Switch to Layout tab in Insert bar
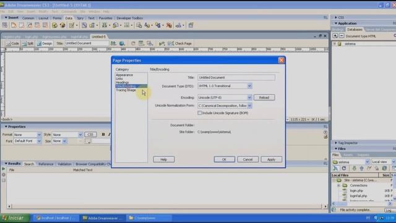Image resolution: width=396 pixels, height=223 pixels. click(43, 18)
